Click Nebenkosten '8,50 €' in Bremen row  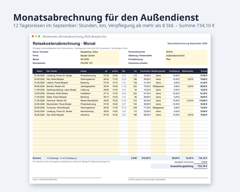(190, 86)
